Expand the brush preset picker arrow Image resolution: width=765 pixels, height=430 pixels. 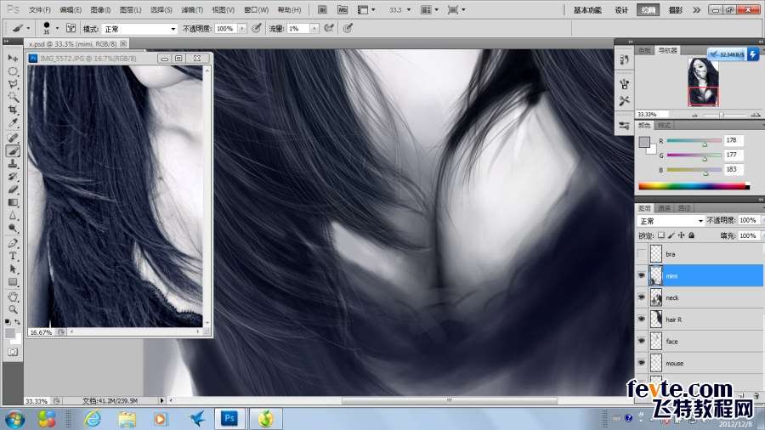click(x=57, y=28)
